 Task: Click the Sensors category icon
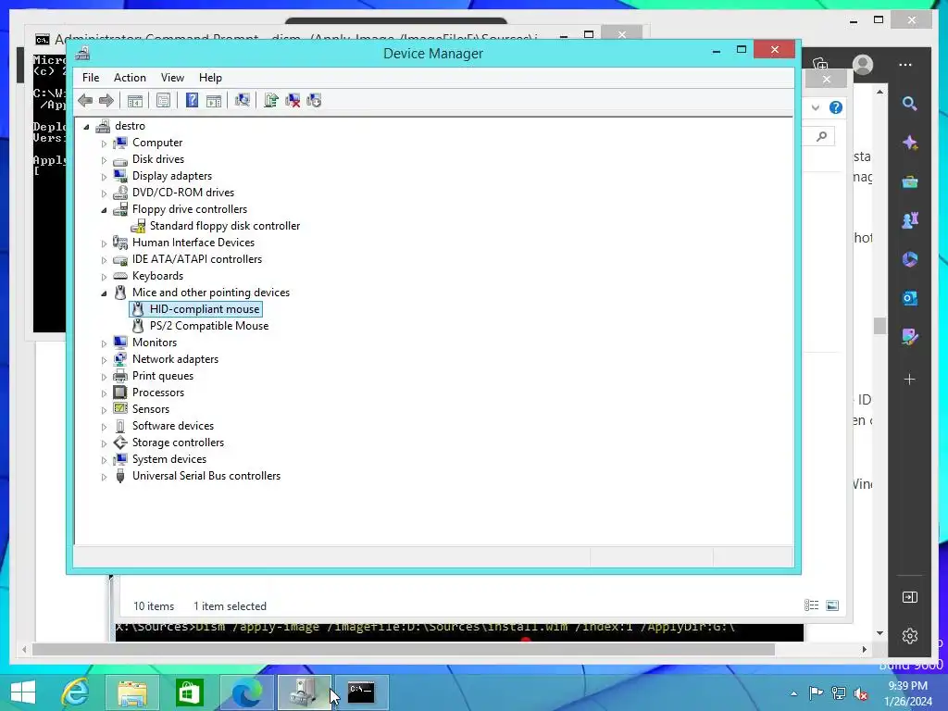click(x=120, y=408)
